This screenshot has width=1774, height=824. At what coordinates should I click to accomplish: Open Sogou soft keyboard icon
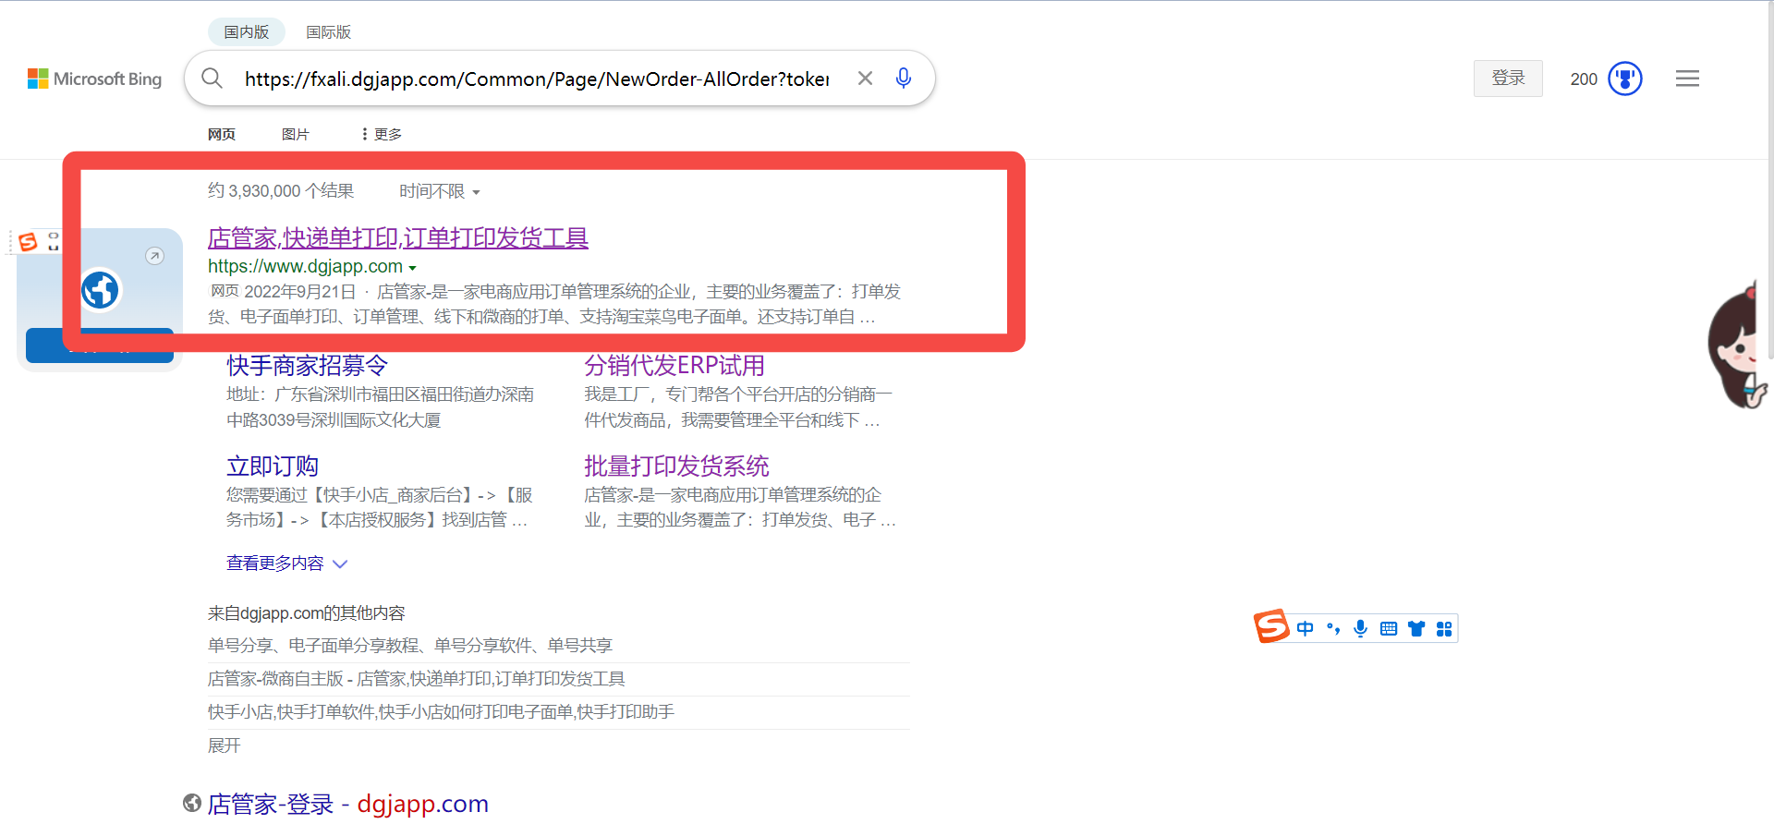click(x=1388, y=629)
